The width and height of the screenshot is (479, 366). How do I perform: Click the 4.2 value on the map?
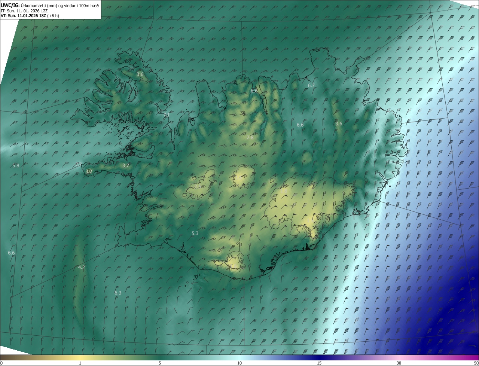tap(82, 268)
